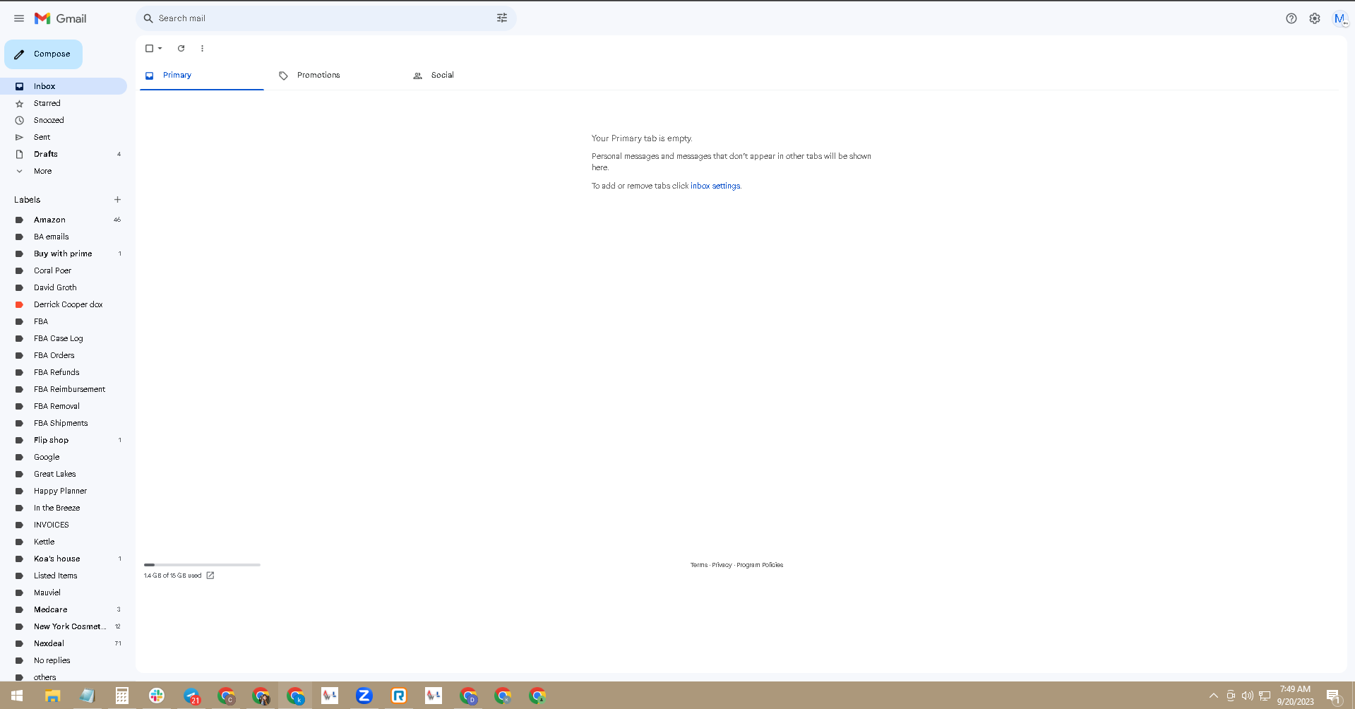Open the Gmail main menu hamburger

tap(19, 18)
